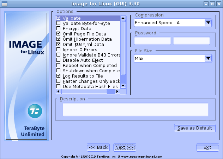Click the Exit button
The height and width of the screenshot is (159, 223).
click(x=207, y=147)
